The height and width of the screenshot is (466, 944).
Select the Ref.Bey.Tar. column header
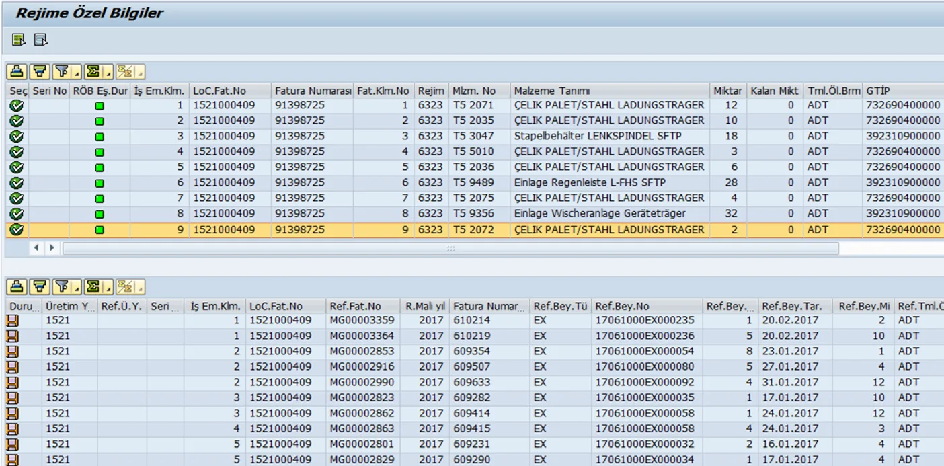click(x=797, y=307)
